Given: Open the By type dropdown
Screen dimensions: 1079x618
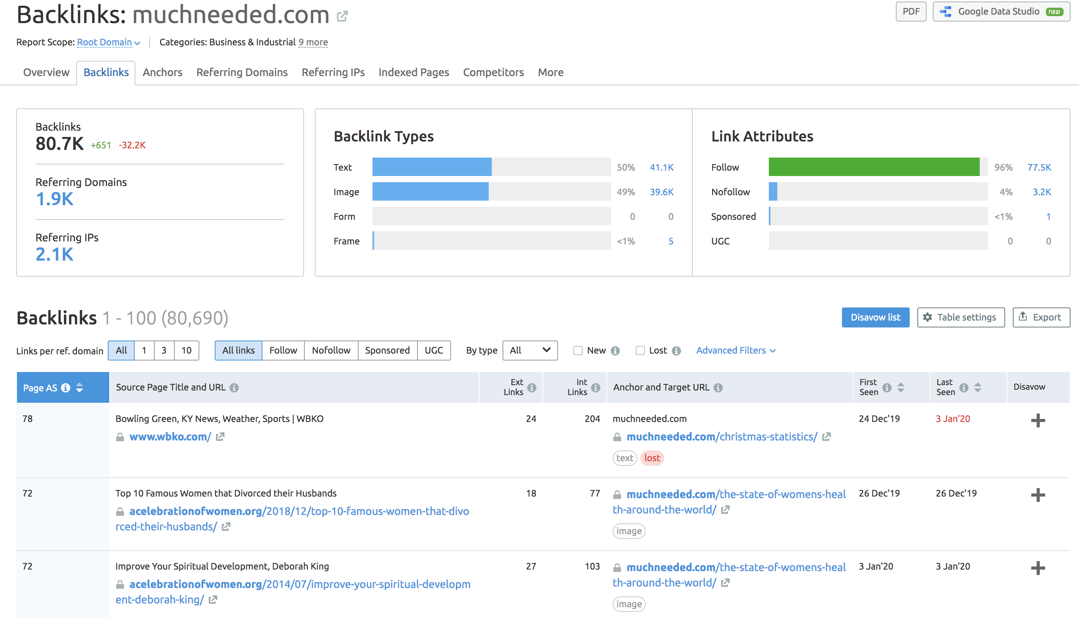Looking at the screenshot, I should 530,351.
